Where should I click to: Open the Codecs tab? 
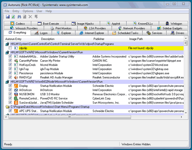point(18,23)
